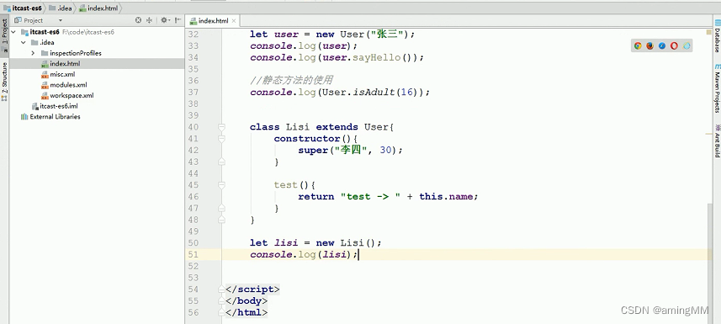The height and width of the screenshot is (324, 721).
Task: Click itcast-es6 breadcrumb in navigation bar
Action: tap(23, 8)
